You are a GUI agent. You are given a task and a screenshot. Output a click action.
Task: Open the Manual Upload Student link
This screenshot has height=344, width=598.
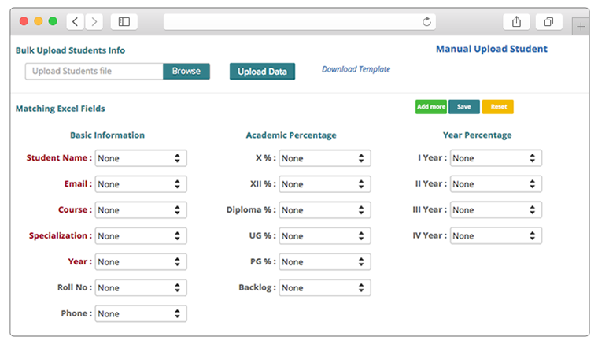pos(492,49)
